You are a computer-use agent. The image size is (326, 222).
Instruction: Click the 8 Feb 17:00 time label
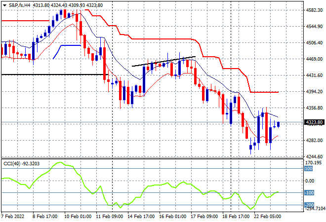tap(44, 217)
